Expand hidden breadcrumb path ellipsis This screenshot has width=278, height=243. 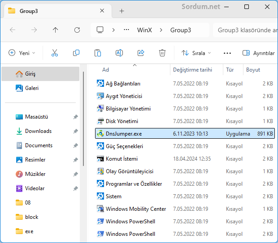click(x=126, y=30)
